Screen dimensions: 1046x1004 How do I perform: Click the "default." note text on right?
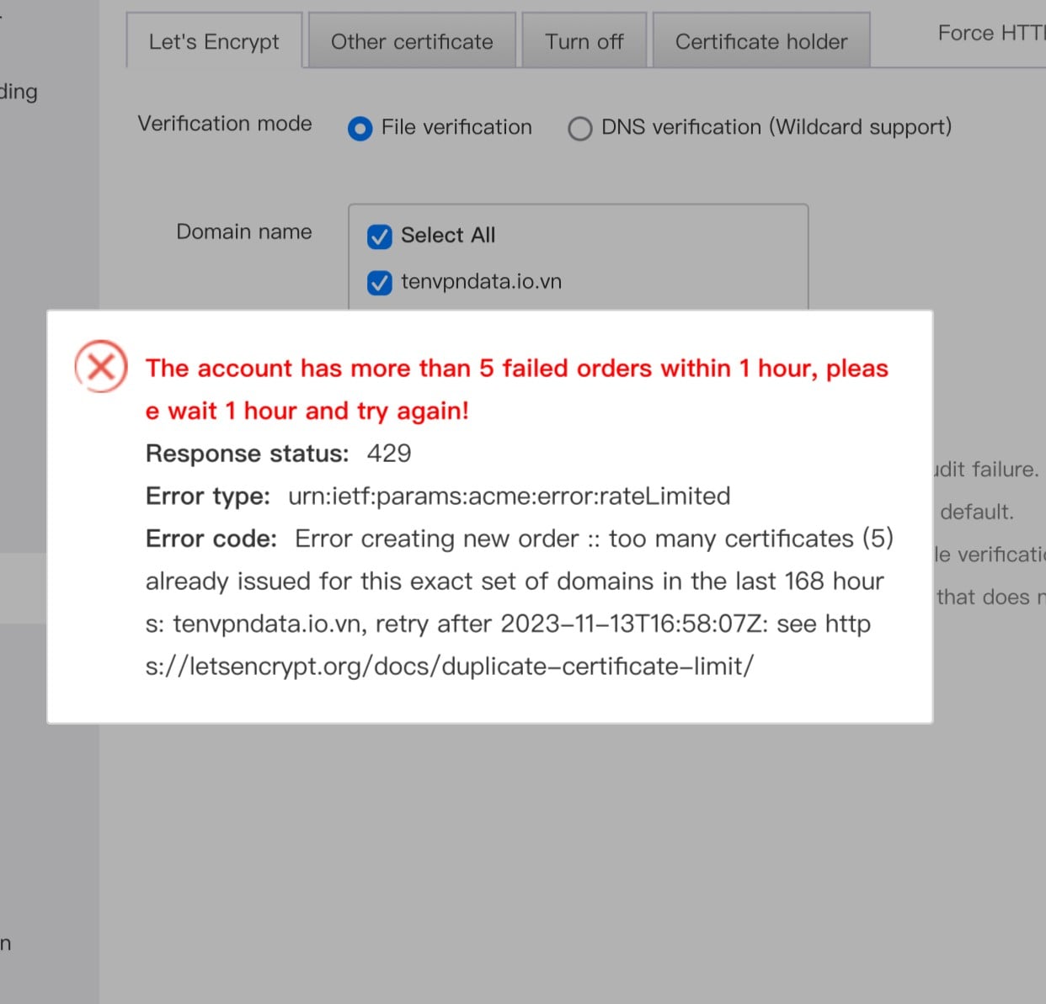click(977, 512)
